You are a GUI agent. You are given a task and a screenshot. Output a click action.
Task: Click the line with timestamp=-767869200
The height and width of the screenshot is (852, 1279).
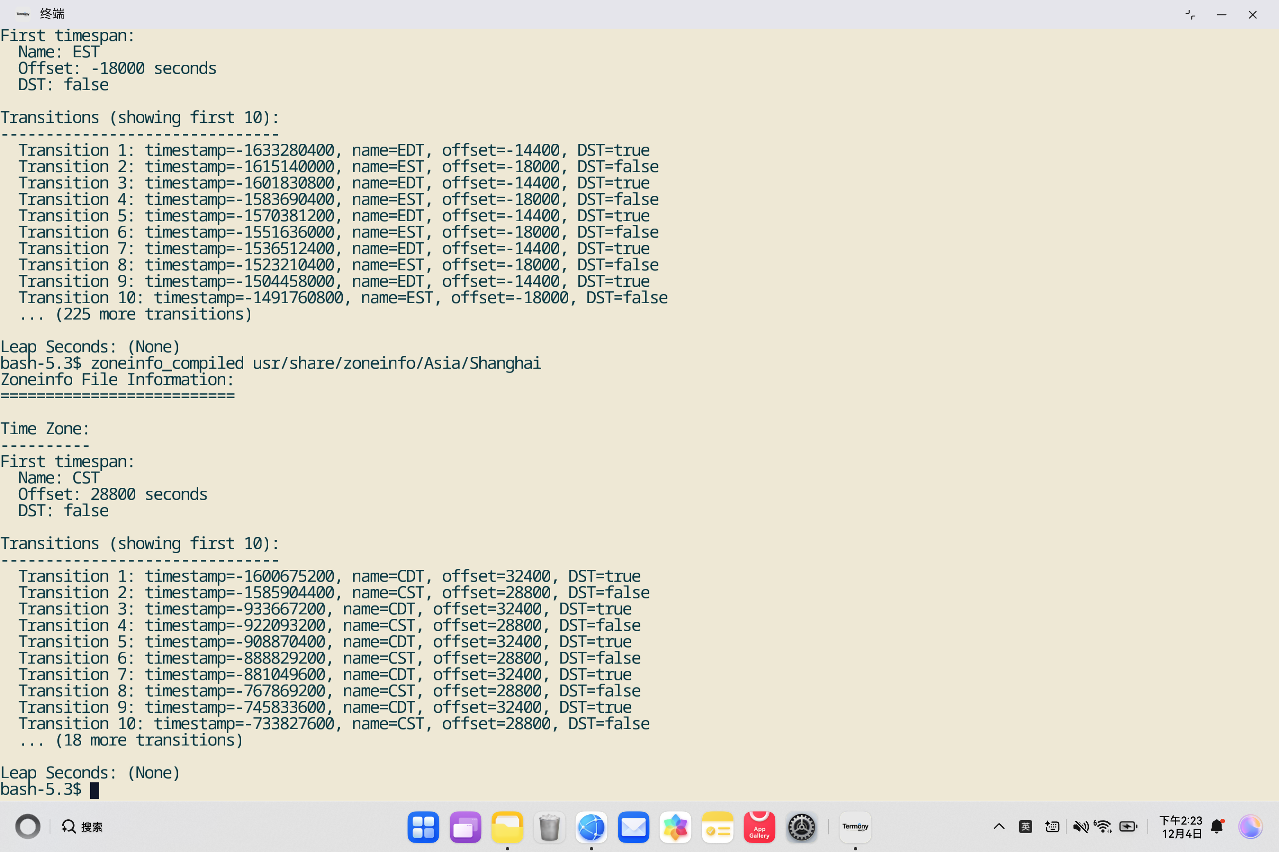(330, 691)
